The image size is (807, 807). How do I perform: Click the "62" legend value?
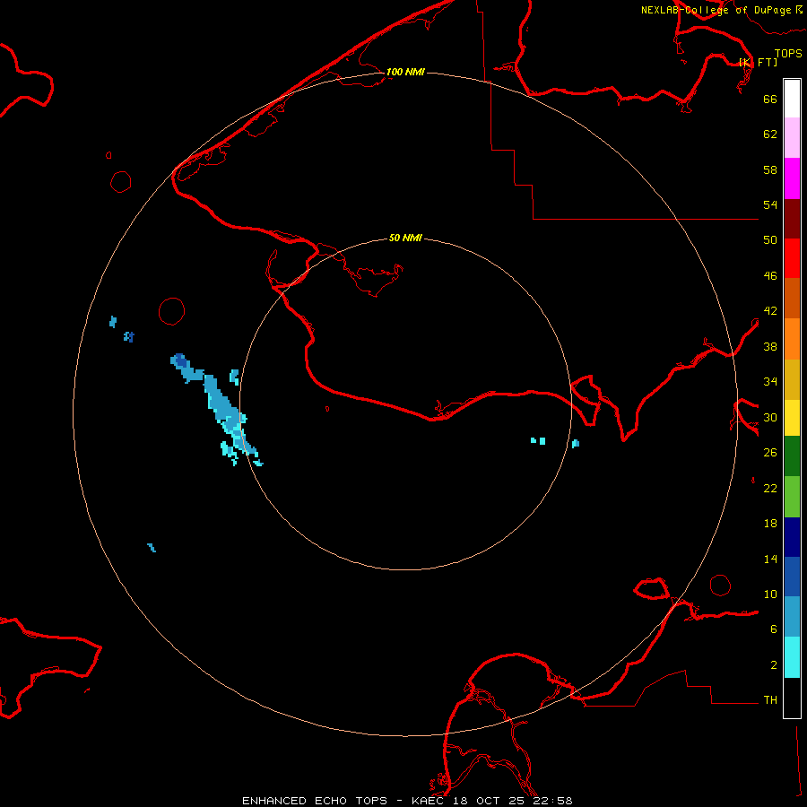pyautogui.click(x=770, y=134)
